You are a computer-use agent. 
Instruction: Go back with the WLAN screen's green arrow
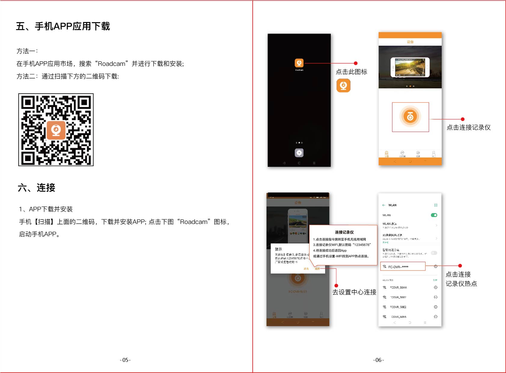(384, 205)
